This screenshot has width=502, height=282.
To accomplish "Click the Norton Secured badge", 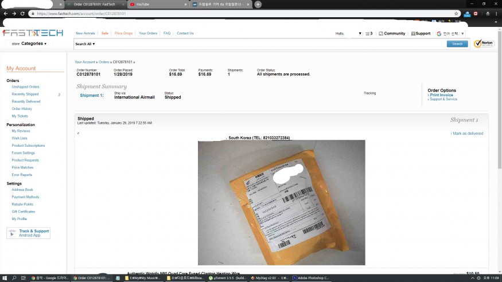I will tap(484, 43).
